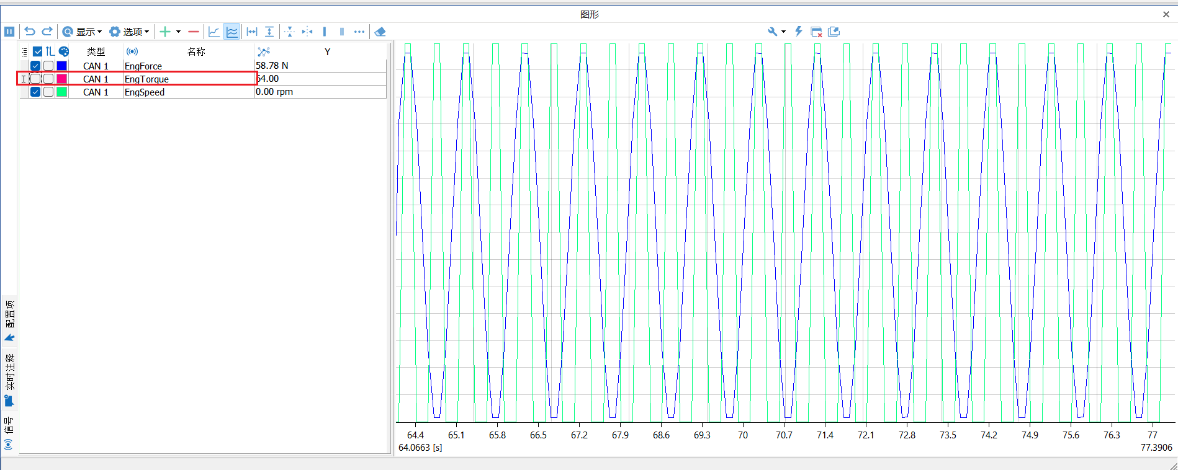Image resolution: width=1178 pixels, height=470 pixels.
Task: Click the 70 tick on time axis
Action: tap(743, 435)
